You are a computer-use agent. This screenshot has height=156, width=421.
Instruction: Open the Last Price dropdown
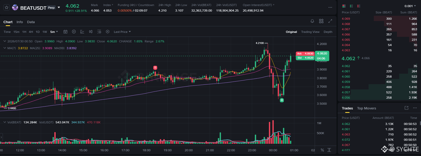[122, 32]
